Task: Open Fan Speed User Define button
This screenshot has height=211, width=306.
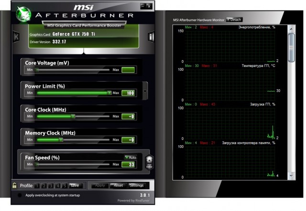Action: (149, 162)
